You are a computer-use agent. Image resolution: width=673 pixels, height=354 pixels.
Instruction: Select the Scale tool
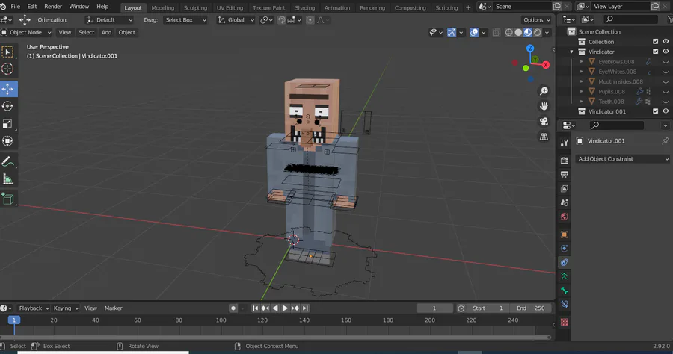[x=7, y=124]
